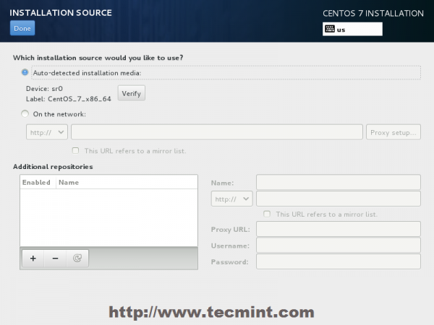Remove selected repository with minus icon
This screenshot has height=325, width=434.
[55, 259]
